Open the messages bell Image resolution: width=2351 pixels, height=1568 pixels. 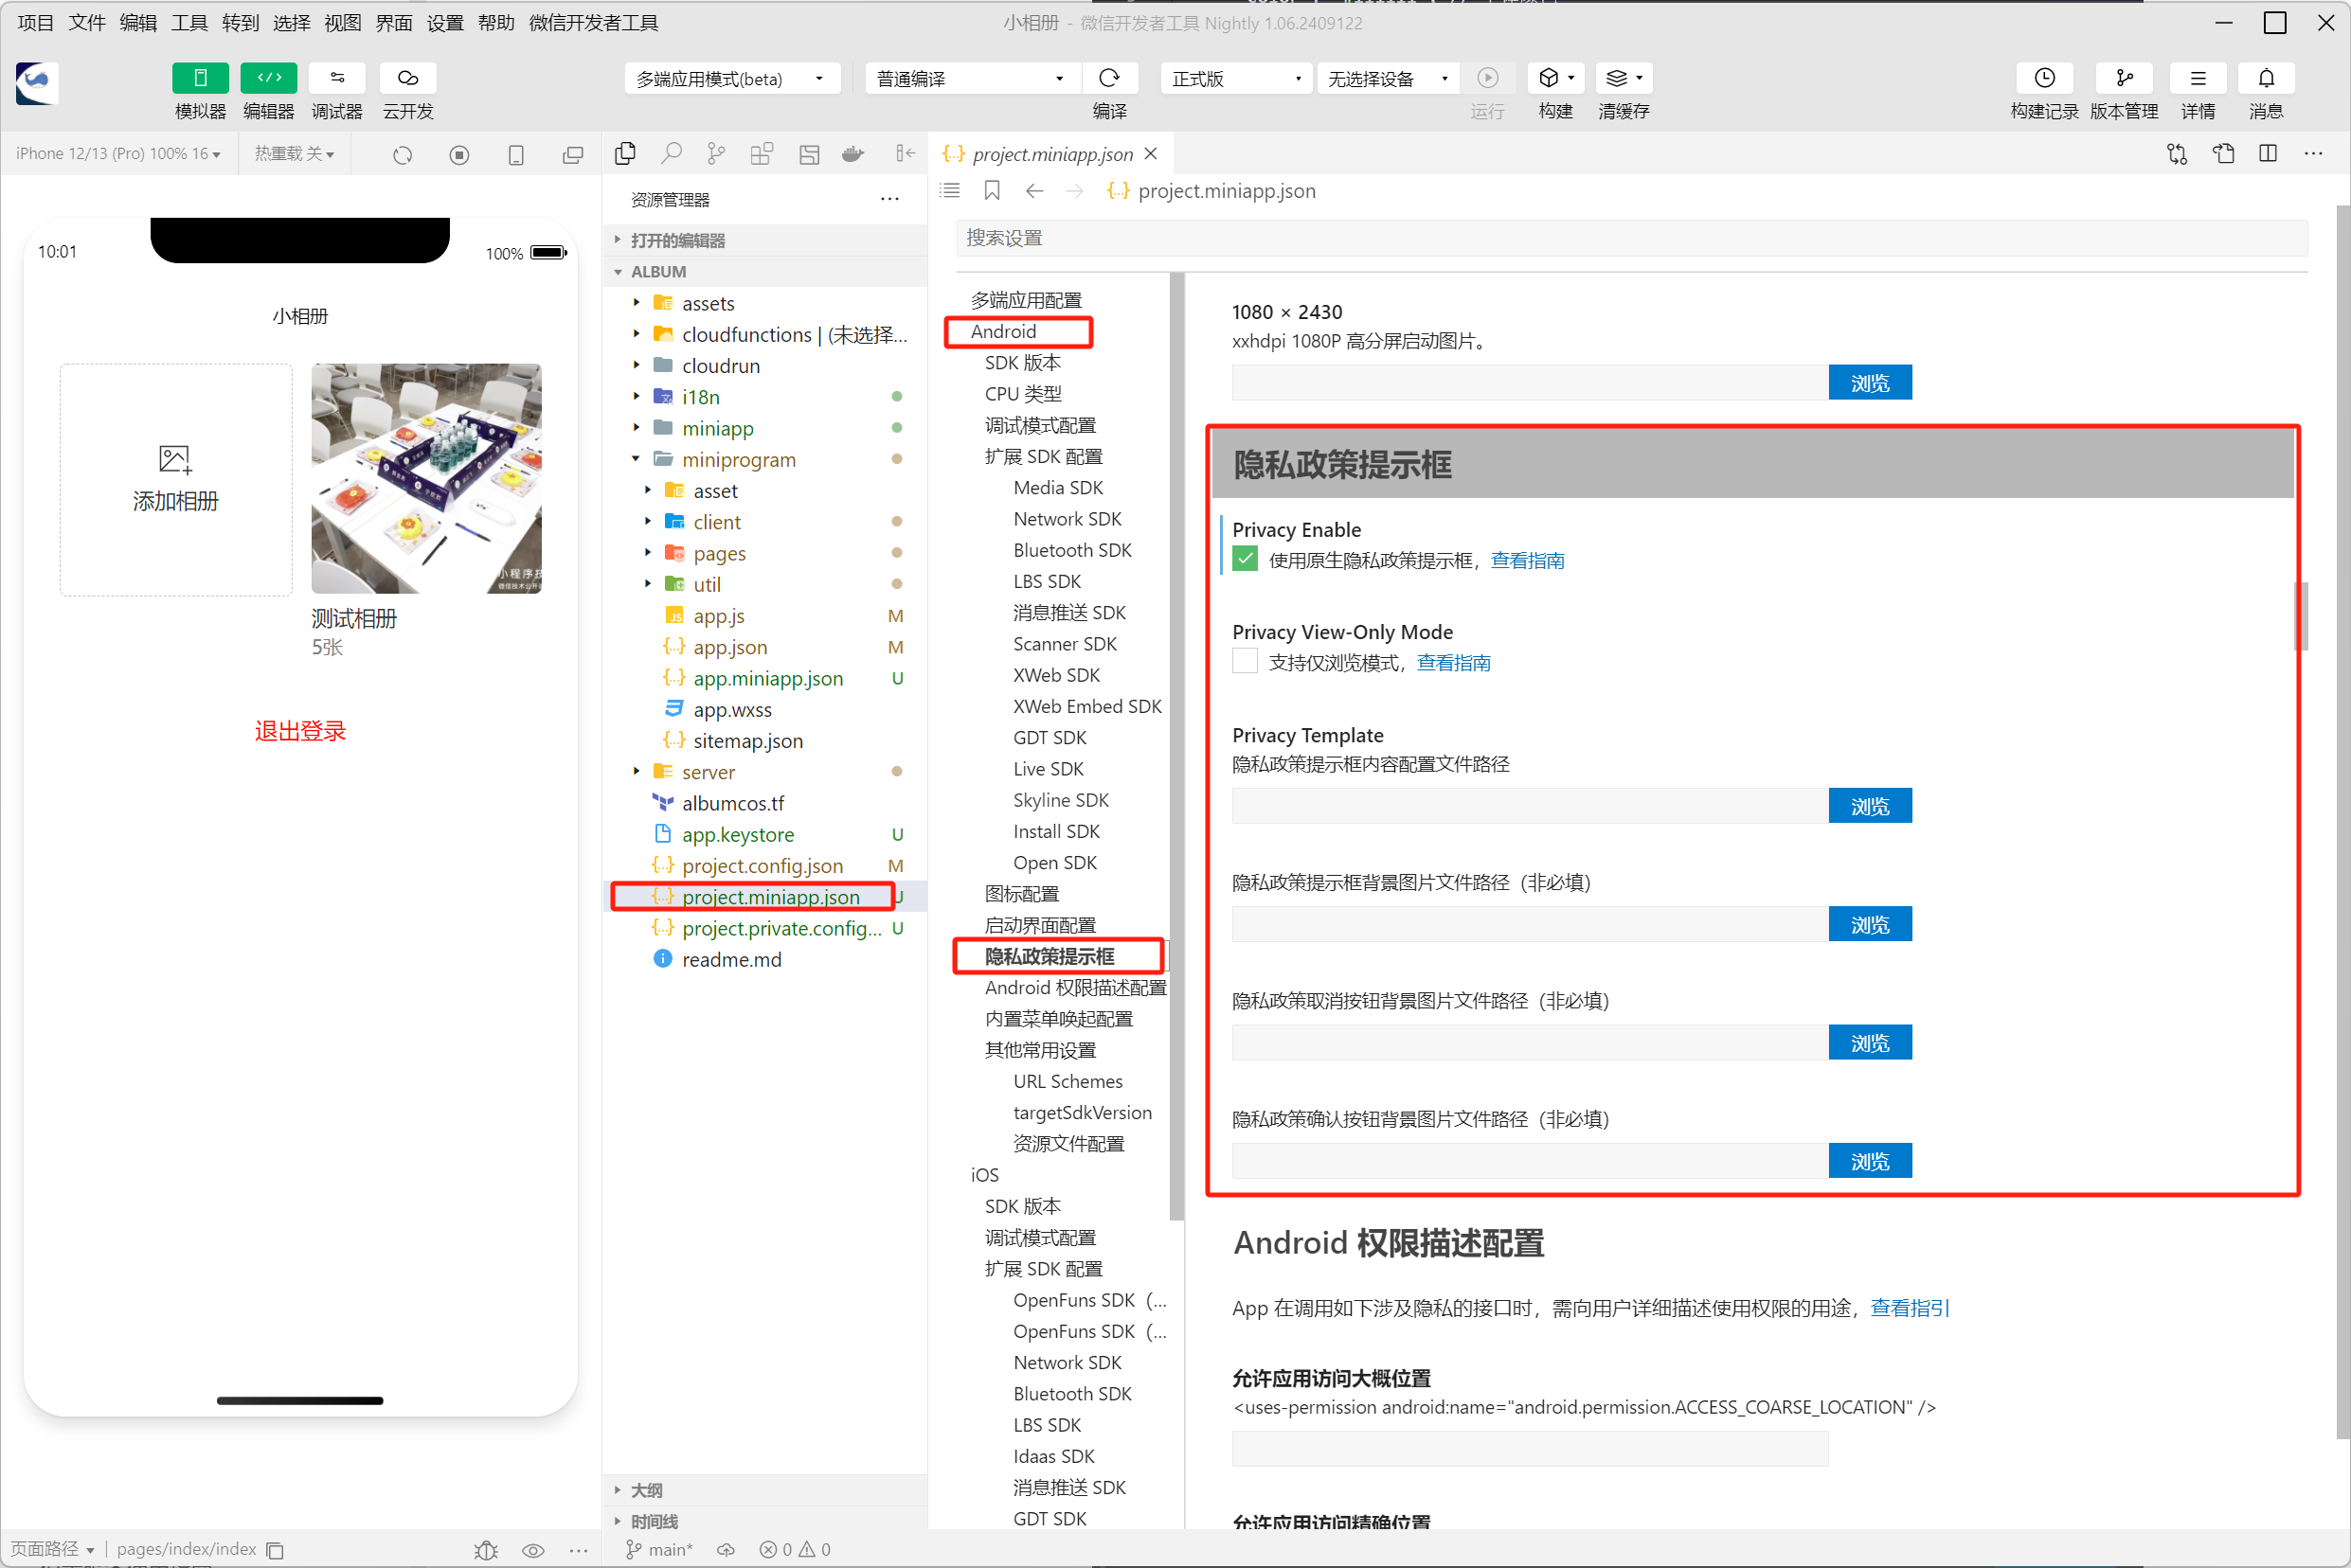click(x=2266, y=78)
